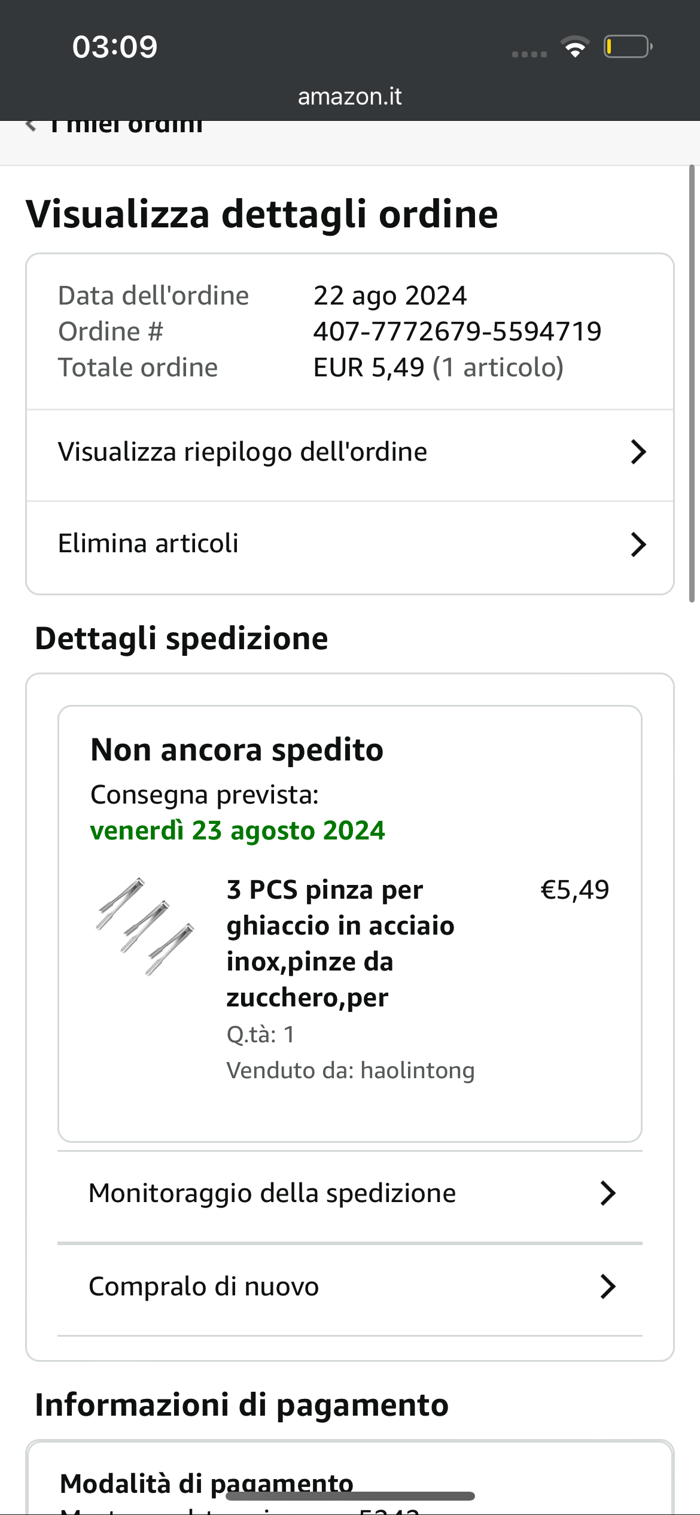Open Monitoraggio della spedizione
The height and width of the screenshot is (1515, 700).
point(272,1193)
